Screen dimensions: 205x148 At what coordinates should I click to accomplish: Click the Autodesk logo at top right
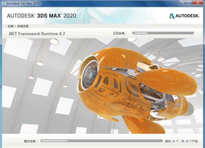pyautogui.click(x=184, y=16)
